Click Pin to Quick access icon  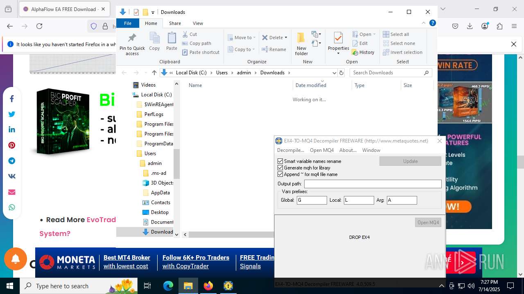[x=132, y=38]
